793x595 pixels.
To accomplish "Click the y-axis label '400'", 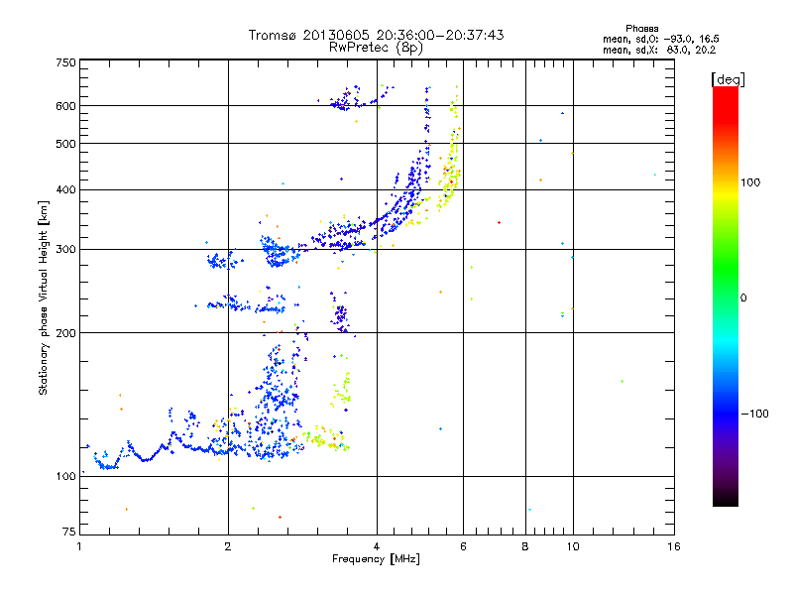I will tap(65, 190).
